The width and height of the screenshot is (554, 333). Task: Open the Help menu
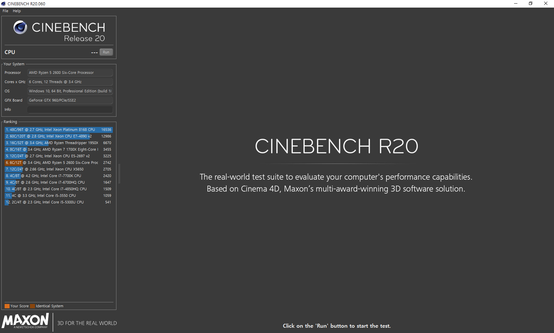17,11
